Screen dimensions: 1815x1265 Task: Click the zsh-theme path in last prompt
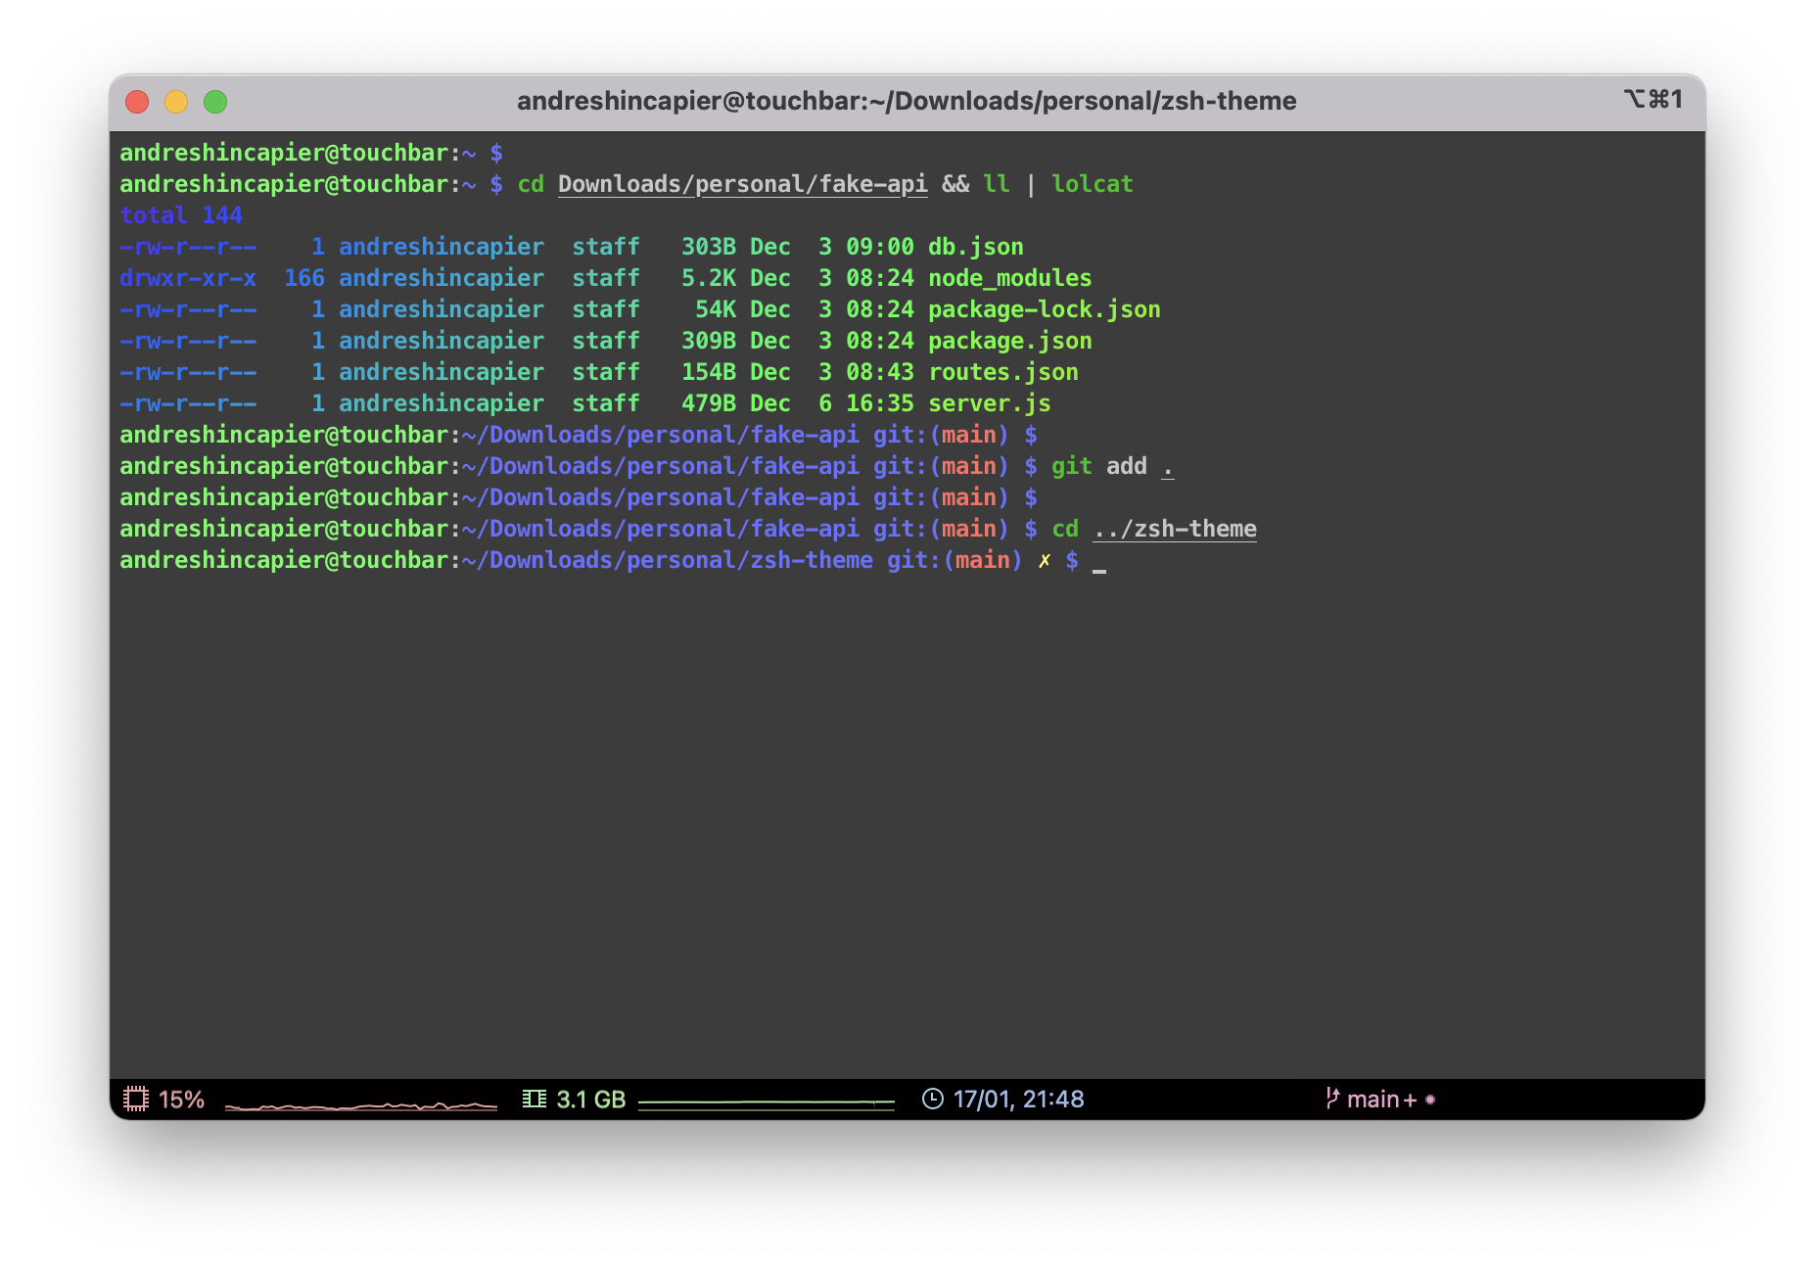[x=668, y=560]
